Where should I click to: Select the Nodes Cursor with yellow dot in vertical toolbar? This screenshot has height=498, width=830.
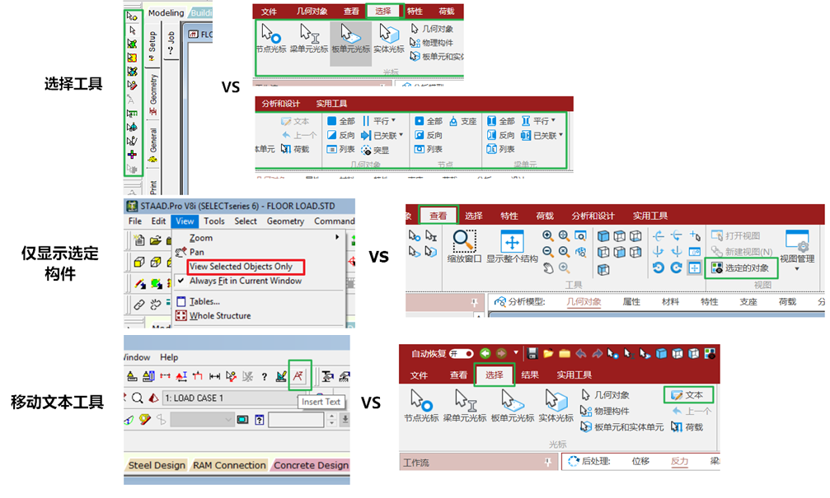click(132, 17)
